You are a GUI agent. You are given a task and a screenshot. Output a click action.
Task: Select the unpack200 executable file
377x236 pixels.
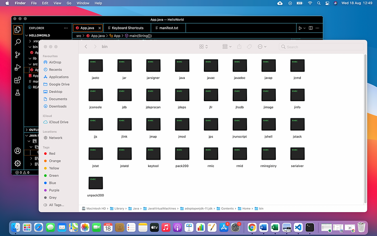point(95,186)
